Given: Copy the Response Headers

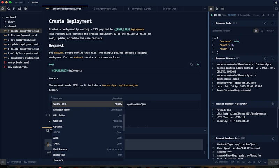Looking at the screenshot, I should (x=265, y=58).
